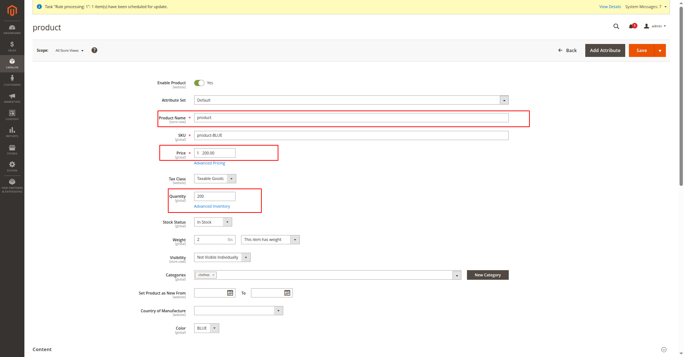
Task: Open the Sales menu
Action: tap(12, 47)
